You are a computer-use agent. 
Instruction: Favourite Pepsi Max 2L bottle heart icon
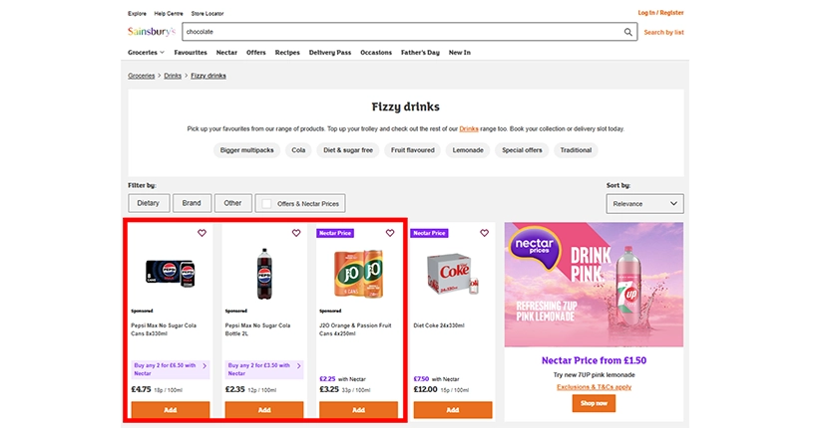296,233
